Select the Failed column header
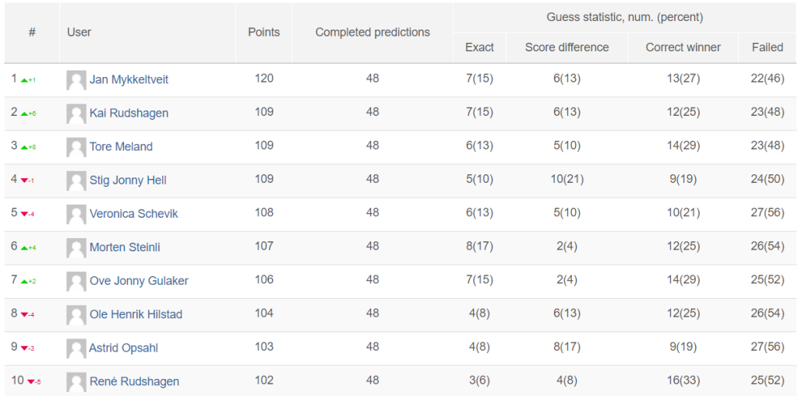The image size is (798, 396). coord(768,47)
